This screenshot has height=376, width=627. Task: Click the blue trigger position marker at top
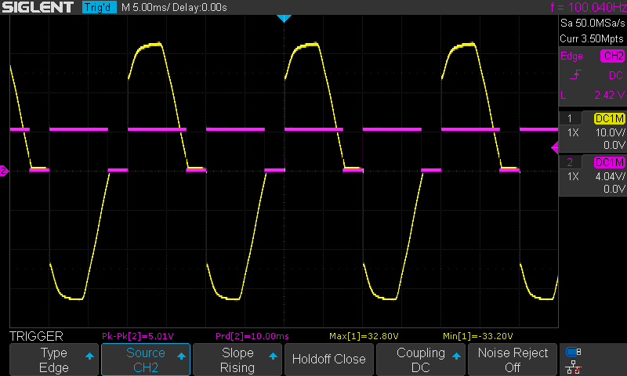284,18
